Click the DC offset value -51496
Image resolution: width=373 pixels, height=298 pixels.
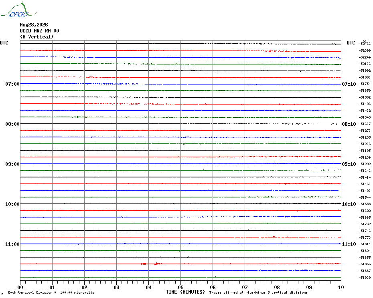coord(365,104)
